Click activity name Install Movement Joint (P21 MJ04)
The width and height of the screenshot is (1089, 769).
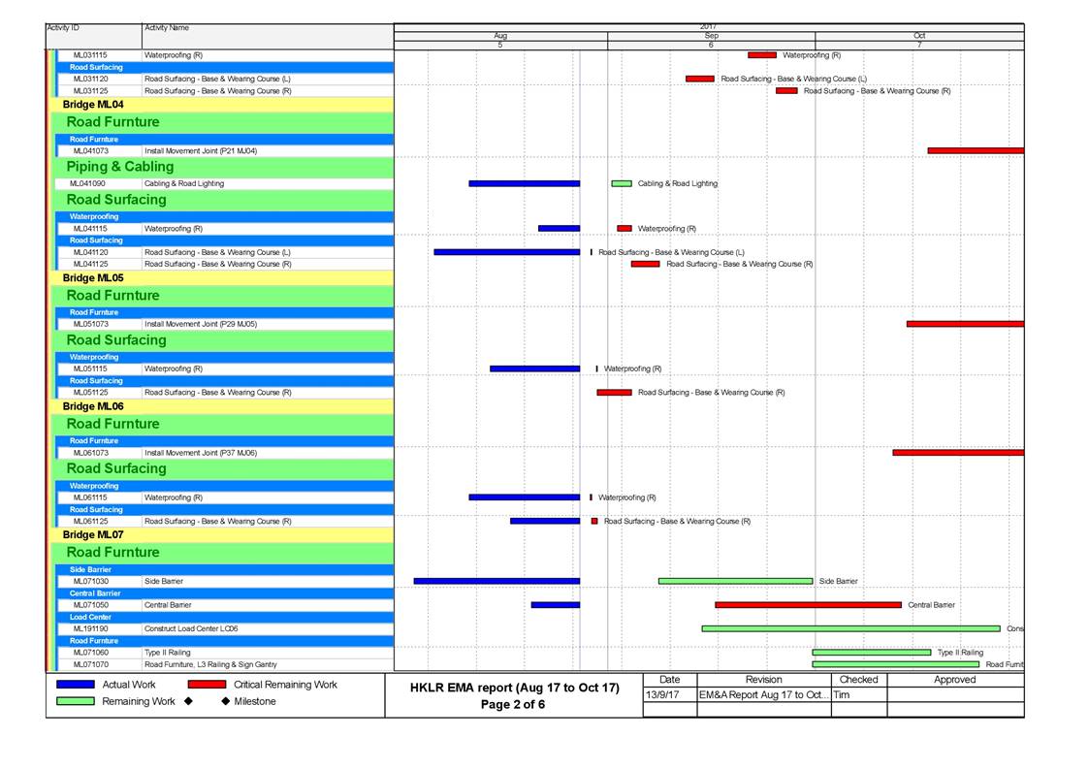pos(201,150)
